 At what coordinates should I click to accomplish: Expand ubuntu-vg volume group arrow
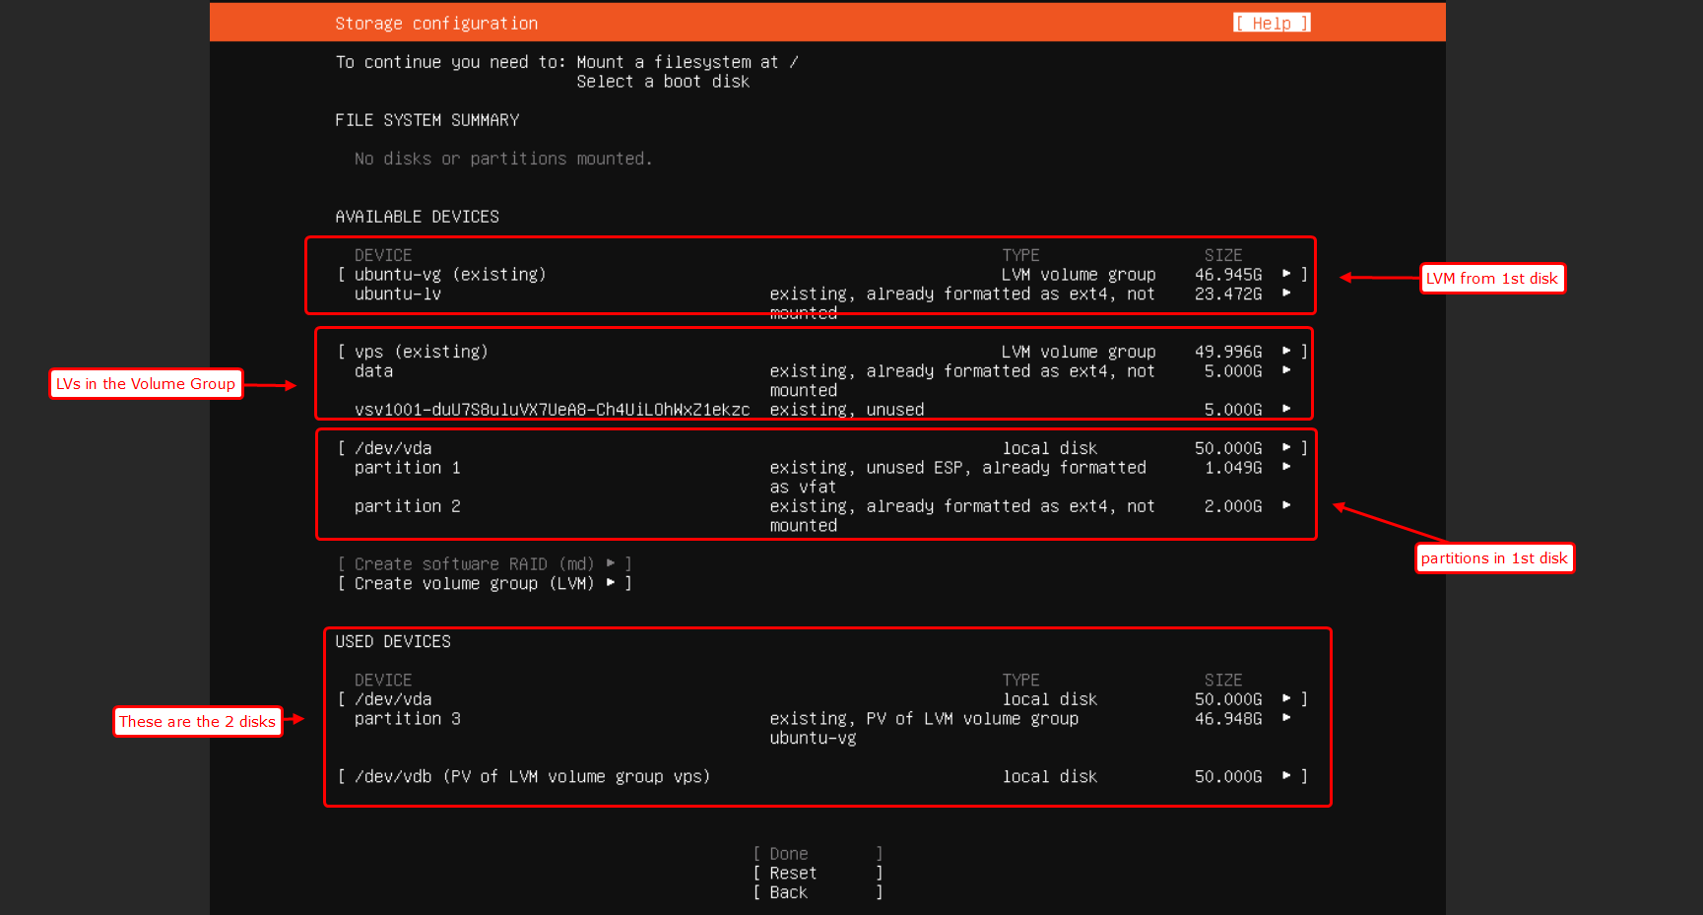click(x=1286, y=274)
